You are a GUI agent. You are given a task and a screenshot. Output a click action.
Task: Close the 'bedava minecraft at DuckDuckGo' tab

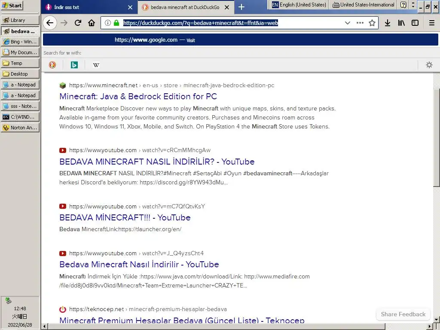click(x=227, y=7)
